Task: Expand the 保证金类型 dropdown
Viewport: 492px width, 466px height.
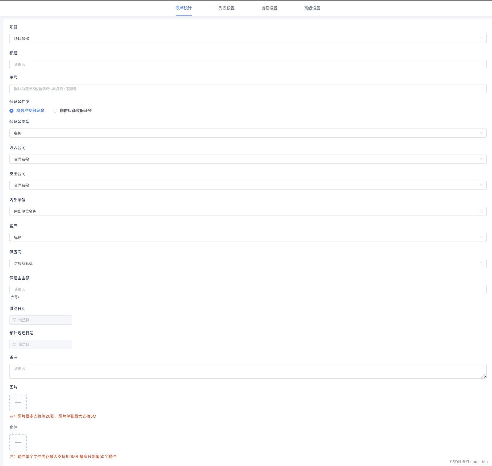Action: (248, 133)
